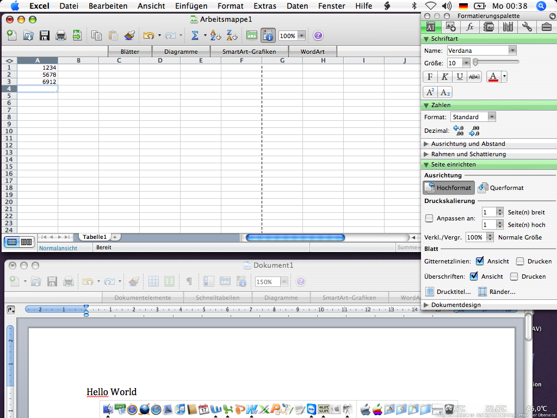Click the paste clipboard icon in Excel
Screen dimensions: 557x418
(113, 35)
